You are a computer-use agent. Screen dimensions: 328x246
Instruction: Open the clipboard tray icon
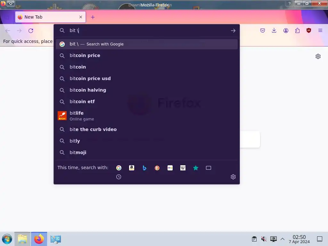click(x=254, y=239)
